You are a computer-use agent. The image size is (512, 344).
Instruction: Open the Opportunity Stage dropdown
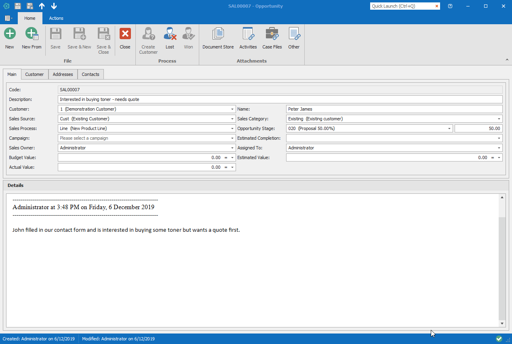pos(449,128)
